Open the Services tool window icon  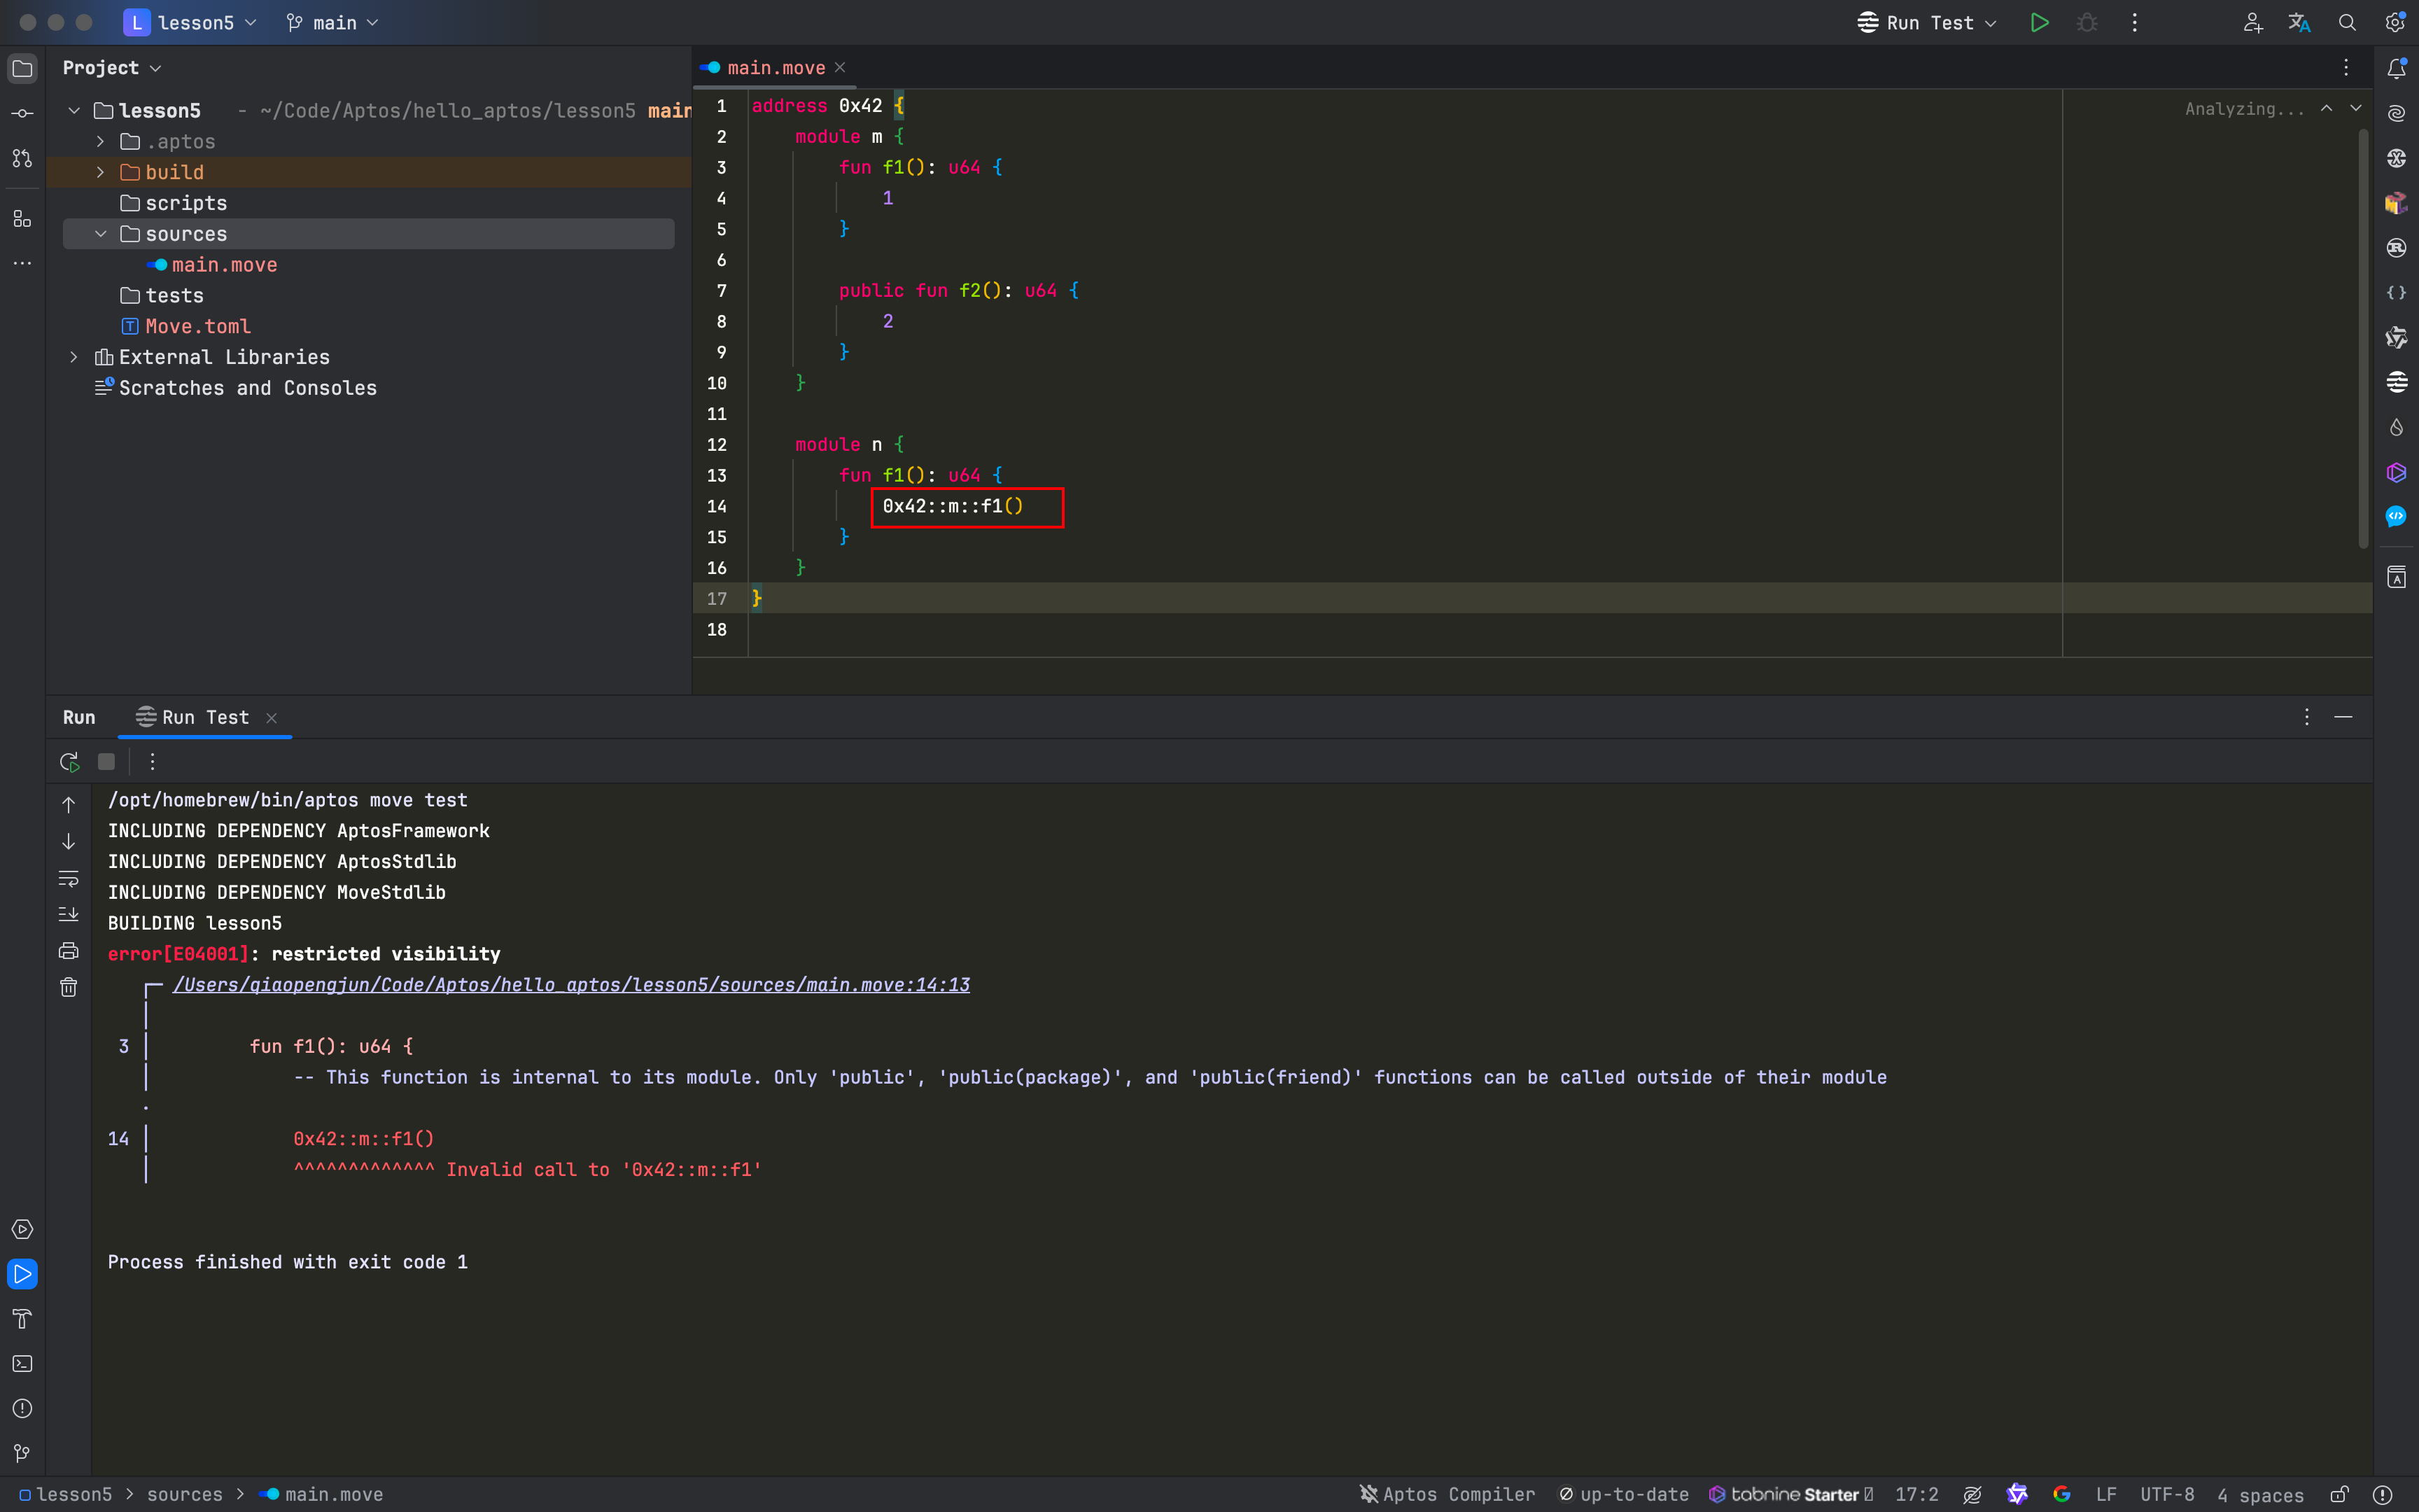tap(22, 1229)
